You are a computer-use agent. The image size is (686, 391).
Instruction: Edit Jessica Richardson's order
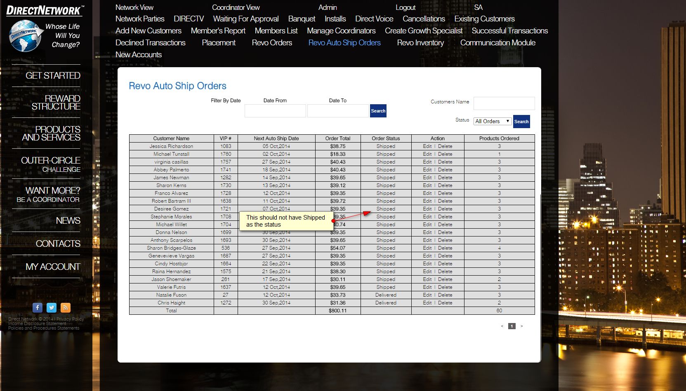click(427, 146)
